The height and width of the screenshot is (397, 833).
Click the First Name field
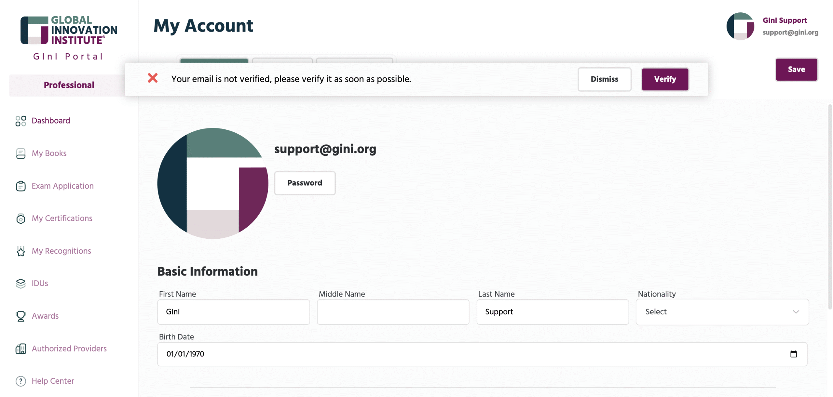coord(234,312)
